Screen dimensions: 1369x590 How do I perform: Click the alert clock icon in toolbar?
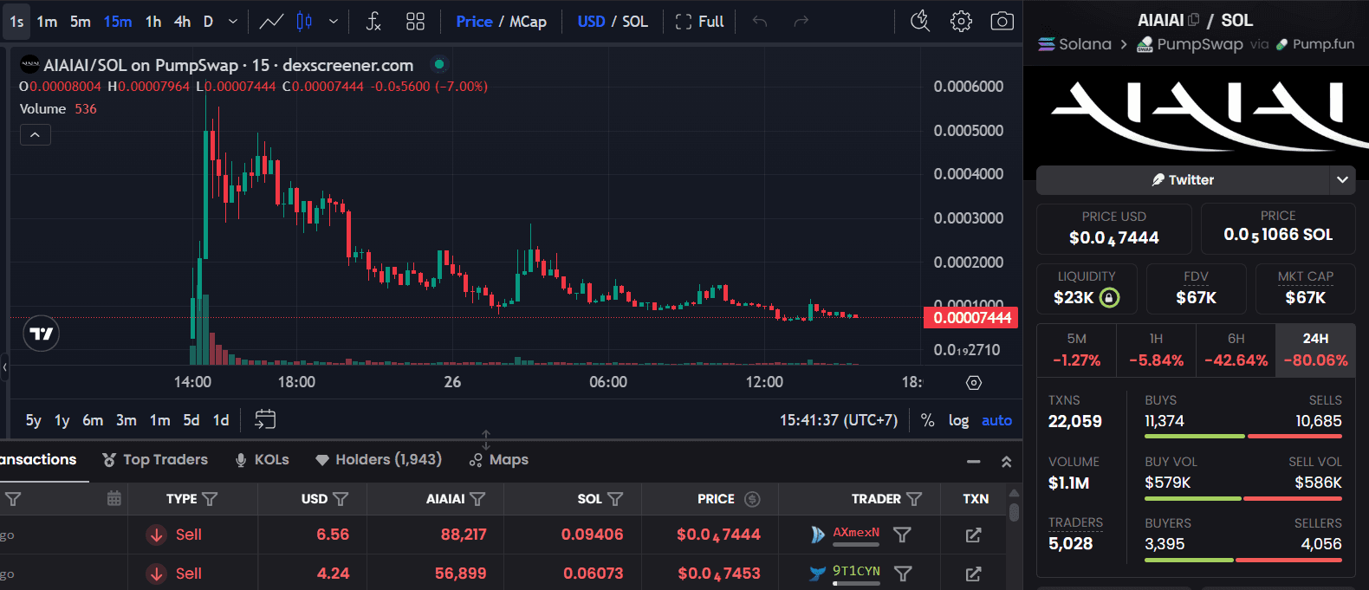point(920,22)
